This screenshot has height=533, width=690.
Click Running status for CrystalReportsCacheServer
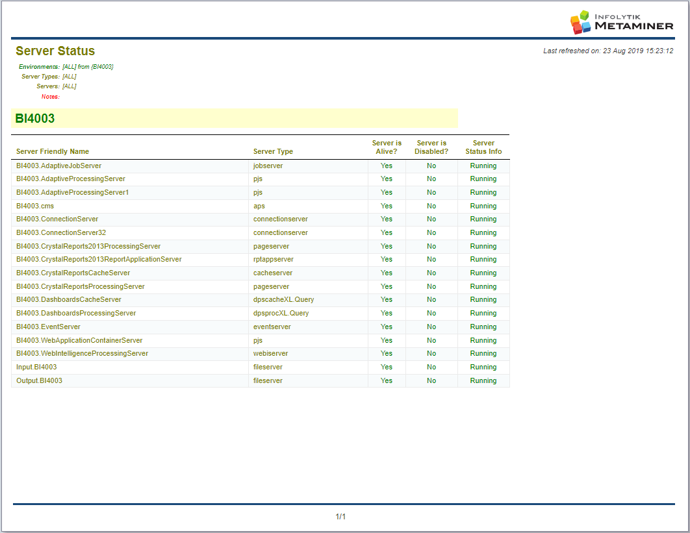(483, 273)
